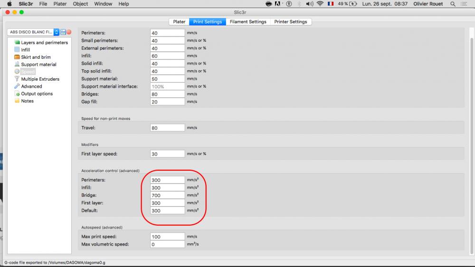The image size is (475, 267).
Task: Edit the Gap fill speed field
Action: pos(167,101)
